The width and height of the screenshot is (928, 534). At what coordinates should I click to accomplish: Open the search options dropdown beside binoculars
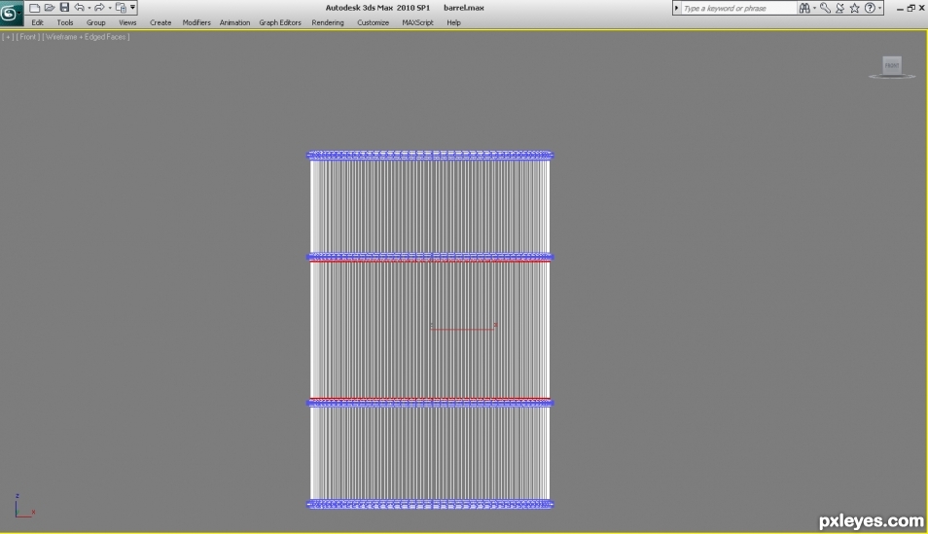click(x=814, y=9)
